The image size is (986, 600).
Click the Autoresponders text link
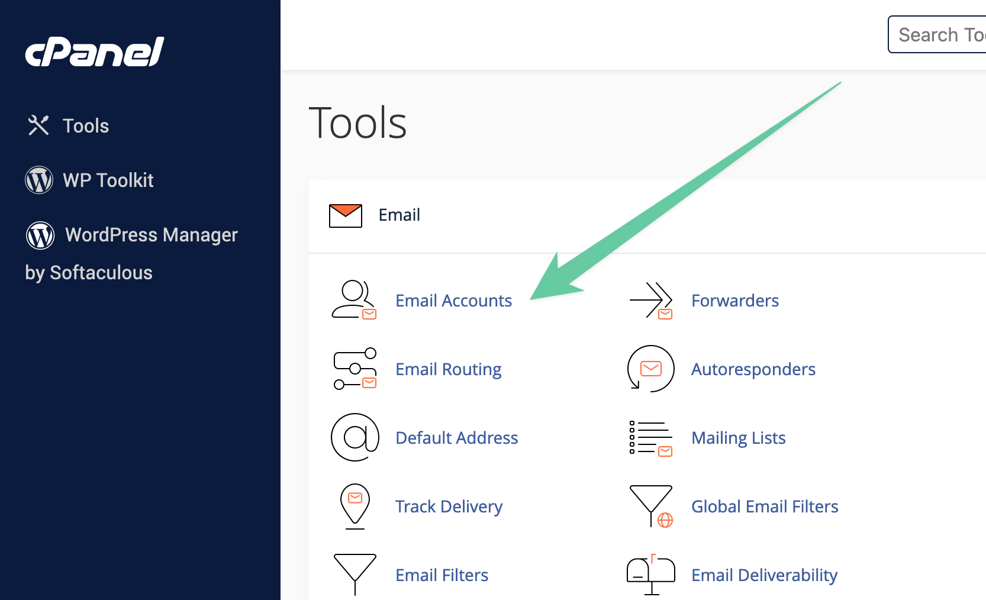point(753,369)
